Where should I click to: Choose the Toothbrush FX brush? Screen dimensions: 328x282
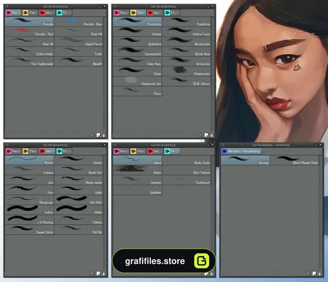(187, 180)
